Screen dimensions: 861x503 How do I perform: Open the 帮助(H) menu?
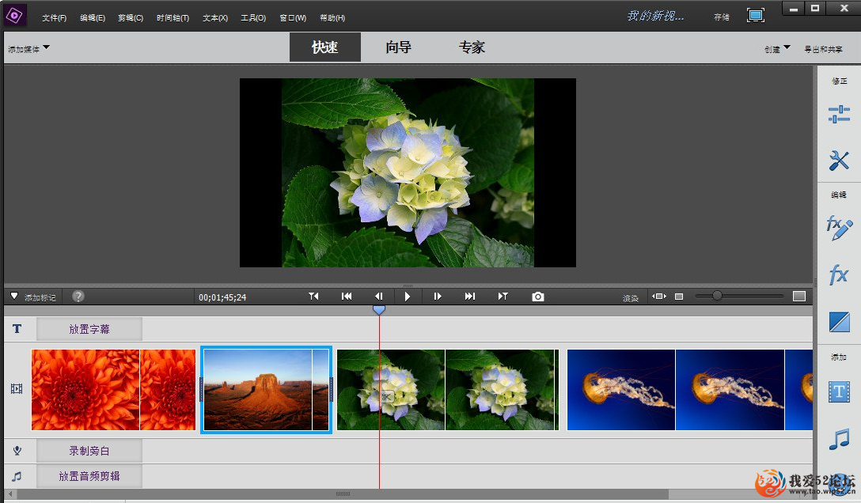coord(332,17)
